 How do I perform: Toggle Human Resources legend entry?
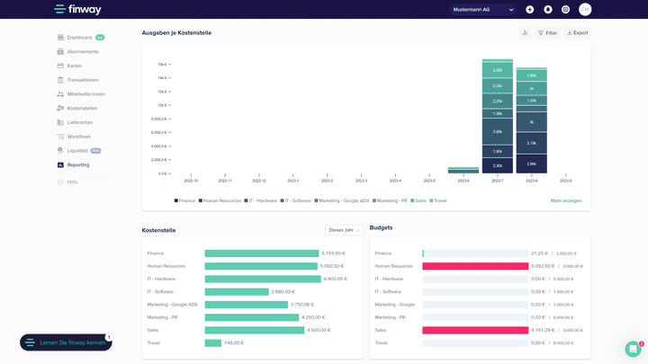(x=220, y=200)
